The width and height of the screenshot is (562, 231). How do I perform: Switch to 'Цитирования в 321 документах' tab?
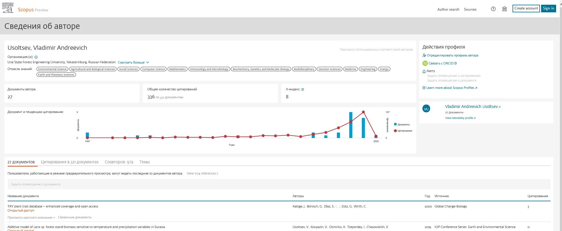[69, 162]
